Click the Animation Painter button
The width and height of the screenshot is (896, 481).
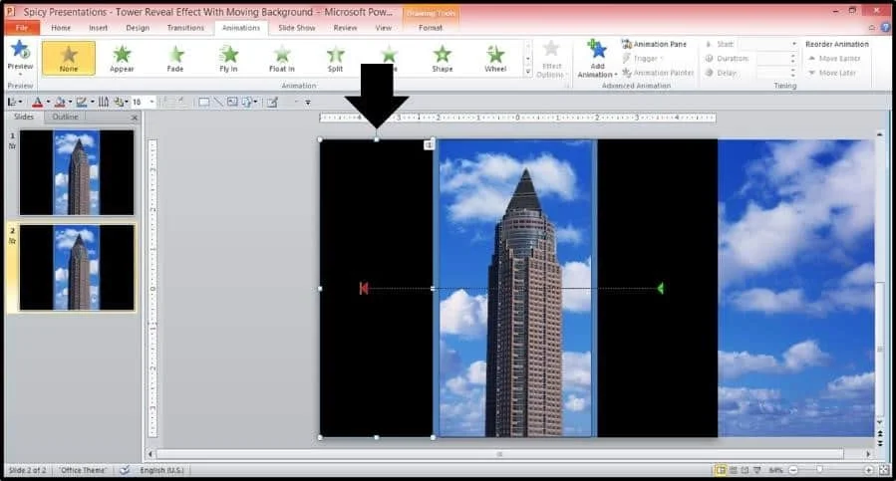[x=658, y=73]
